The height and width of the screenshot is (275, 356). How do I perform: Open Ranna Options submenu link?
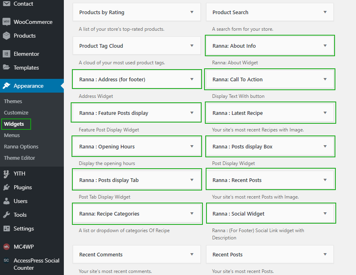(21, 147)
